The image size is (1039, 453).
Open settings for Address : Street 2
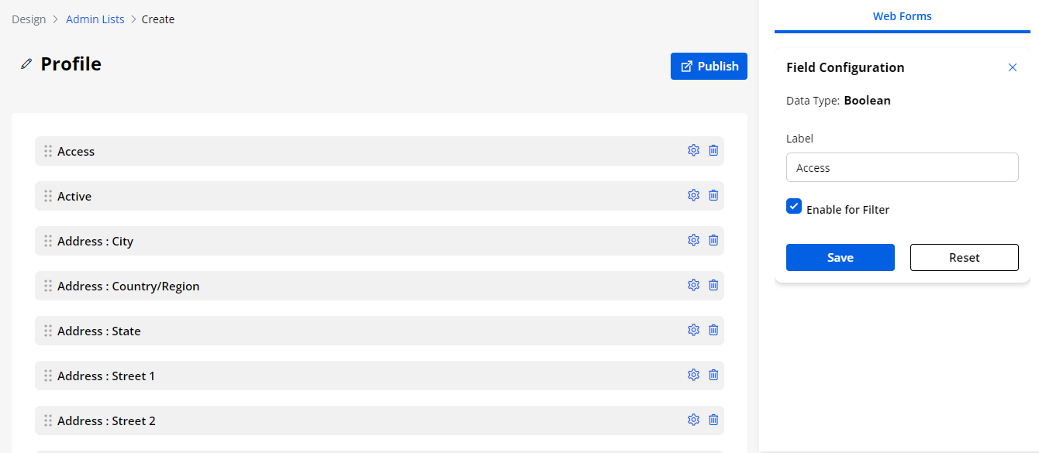693,420
